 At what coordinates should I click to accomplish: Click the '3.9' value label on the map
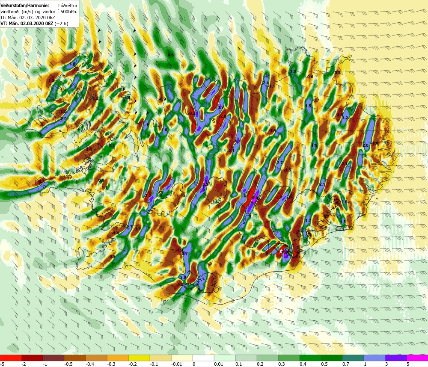click(221, 107)
